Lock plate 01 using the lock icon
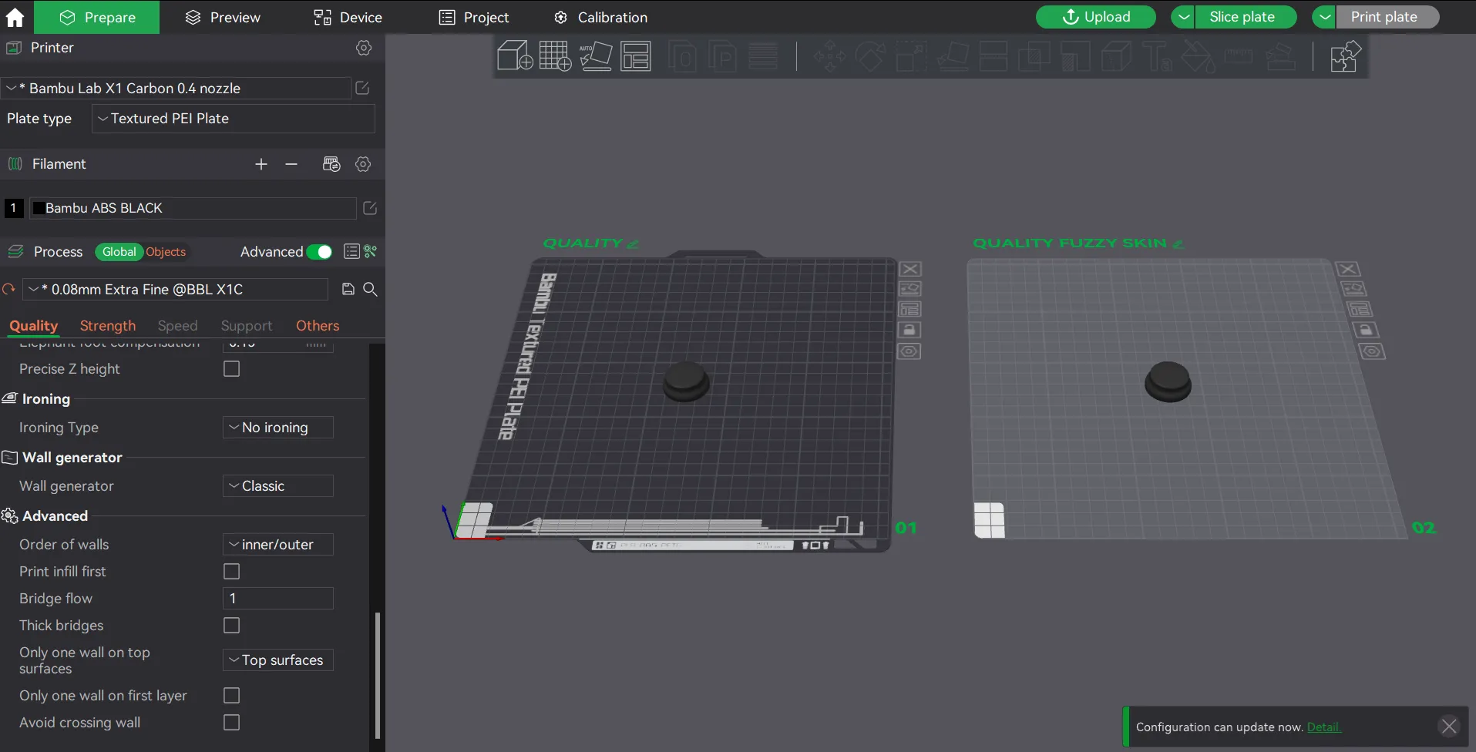This screenshot has height=752, width=1476. [909, 330]
